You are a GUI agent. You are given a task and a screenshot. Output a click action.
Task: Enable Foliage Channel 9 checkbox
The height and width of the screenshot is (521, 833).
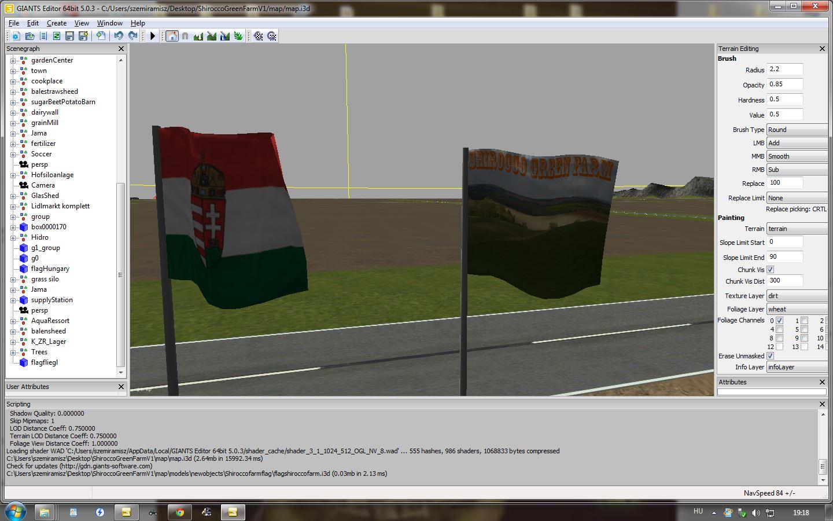point(804,338)
